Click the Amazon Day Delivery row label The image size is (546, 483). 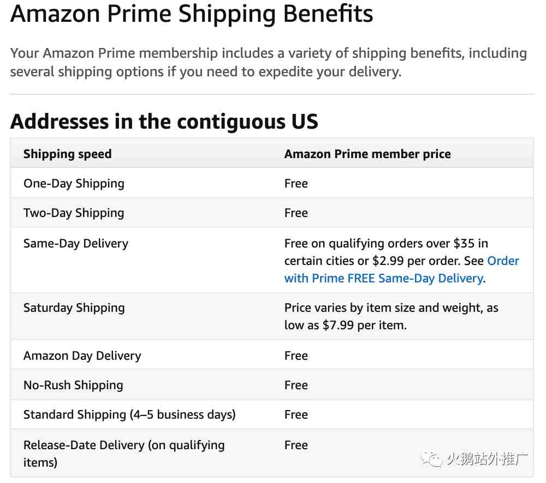coord(82,355)
